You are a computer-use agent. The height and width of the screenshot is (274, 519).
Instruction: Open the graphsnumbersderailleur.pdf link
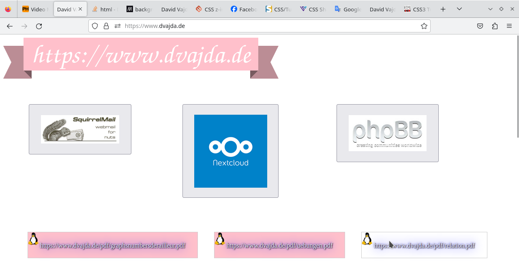click(x=113, y=245)
